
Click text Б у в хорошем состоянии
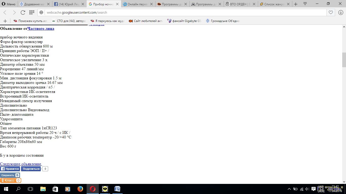[x=22, y=155]
